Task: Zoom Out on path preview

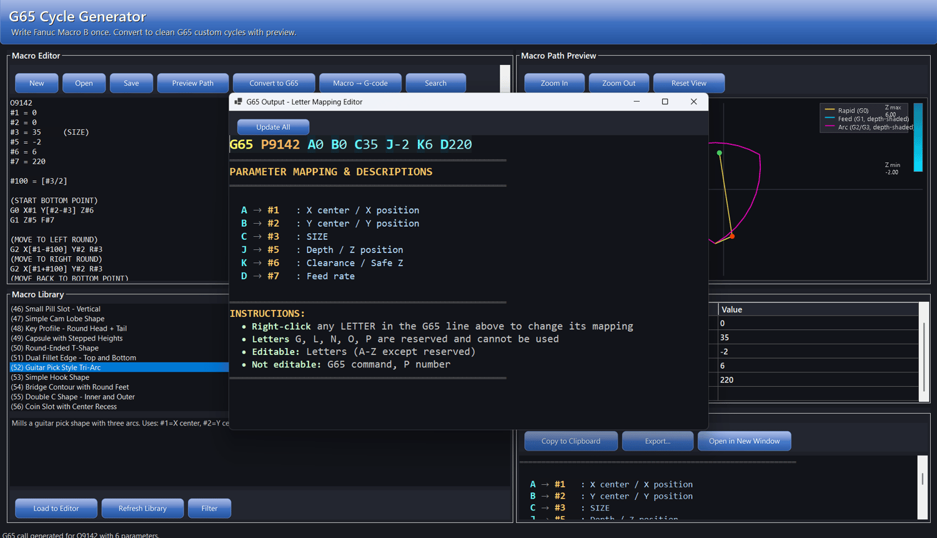Action: tap(618, 83)
